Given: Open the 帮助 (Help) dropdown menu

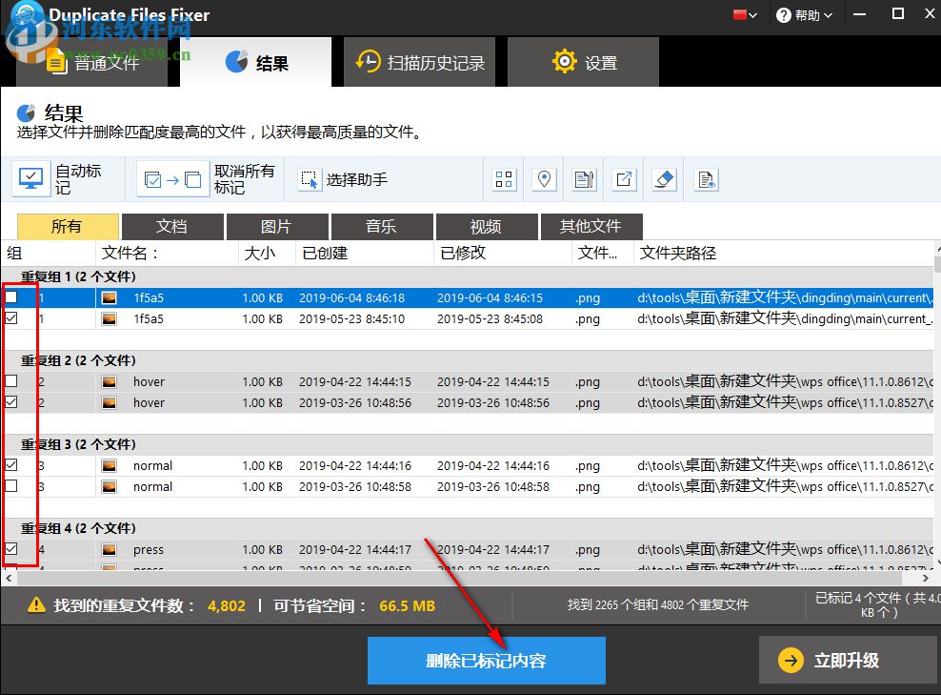Looking at the screenshot, I should (806, 14).
